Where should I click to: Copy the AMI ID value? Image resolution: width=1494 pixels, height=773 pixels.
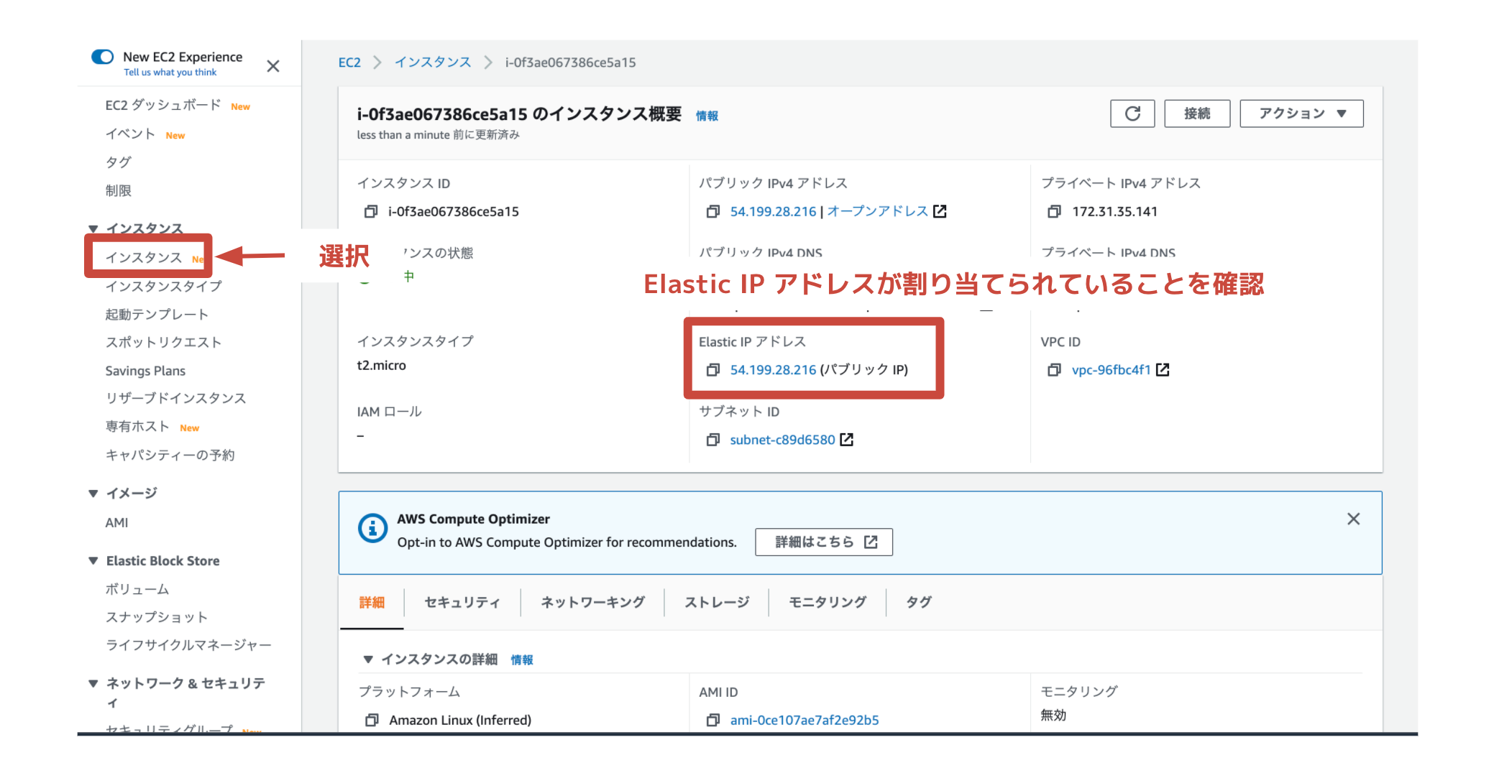click(712, 720)
